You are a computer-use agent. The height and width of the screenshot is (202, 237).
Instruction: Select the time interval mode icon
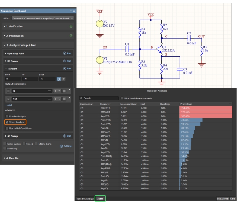(59, 79)
